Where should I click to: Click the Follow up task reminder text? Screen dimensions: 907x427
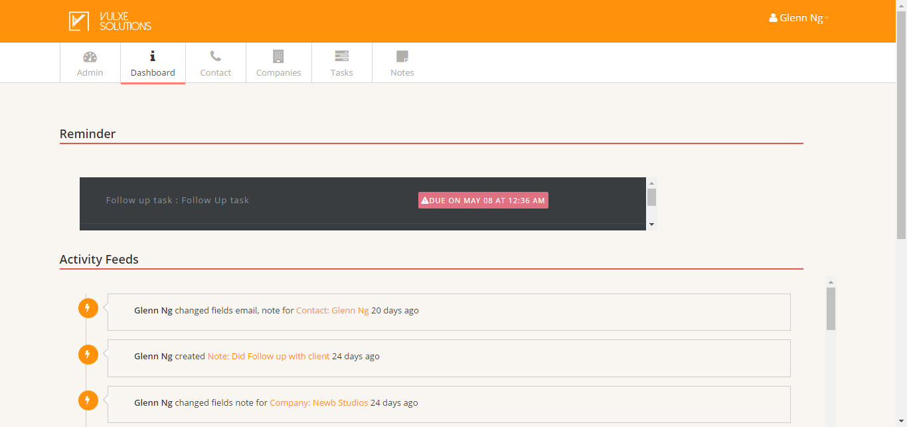(177, 200)
